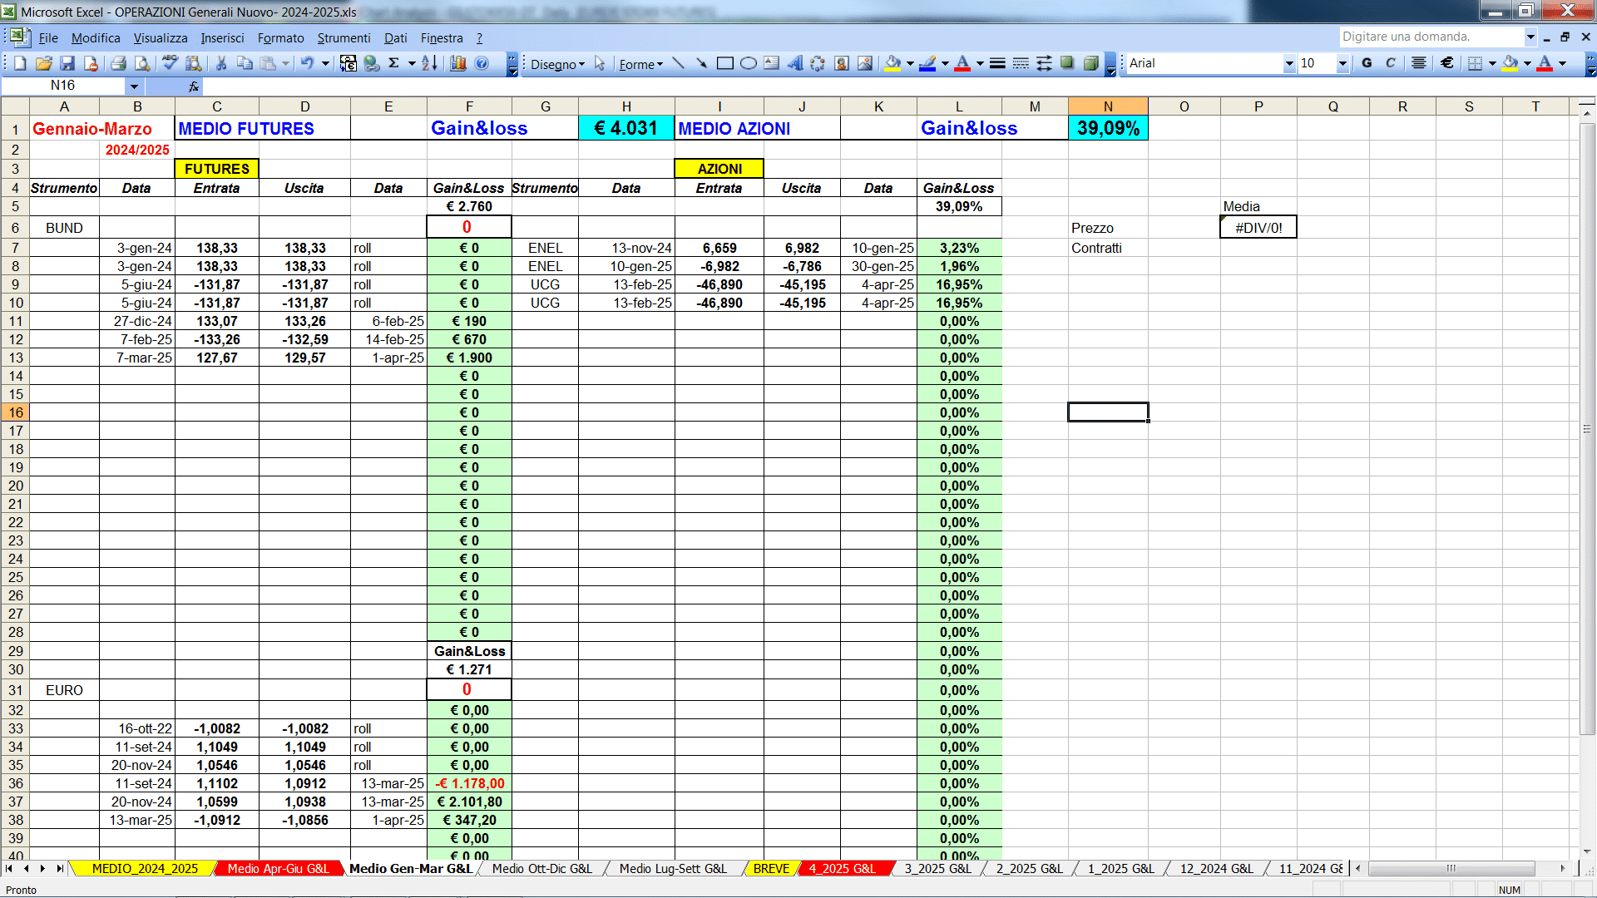Open the Visualizza menu
The height and width of the screenshot is (898, 1597).
click(161, 38)
